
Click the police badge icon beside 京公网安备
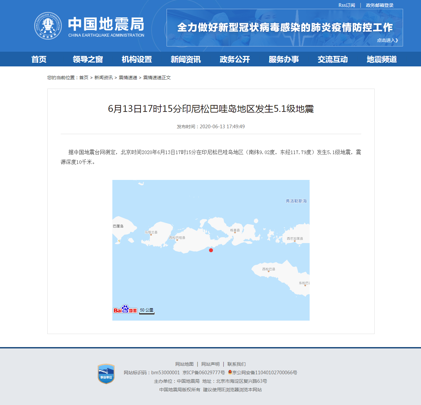click(x=230, y=372)
